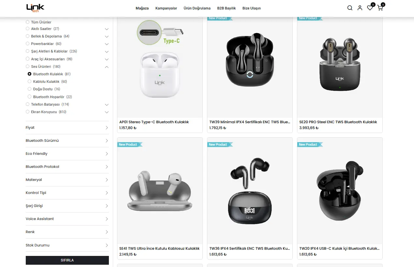Open AP01 Stereo Type-C Bluetooth Kulaklık link

click(154, 122)
